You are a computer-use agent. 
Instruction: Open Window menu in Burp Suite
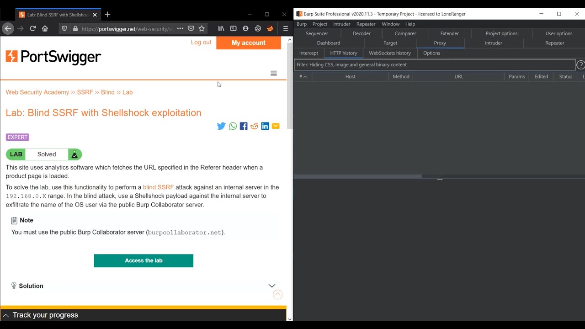tap(391, 24)
